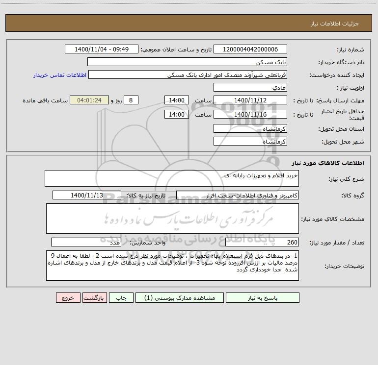Screen dimensions: 378x365
Task: Open مشاهده مدارک پیوستی (1) attachments
Action: (x=179, y=297)
